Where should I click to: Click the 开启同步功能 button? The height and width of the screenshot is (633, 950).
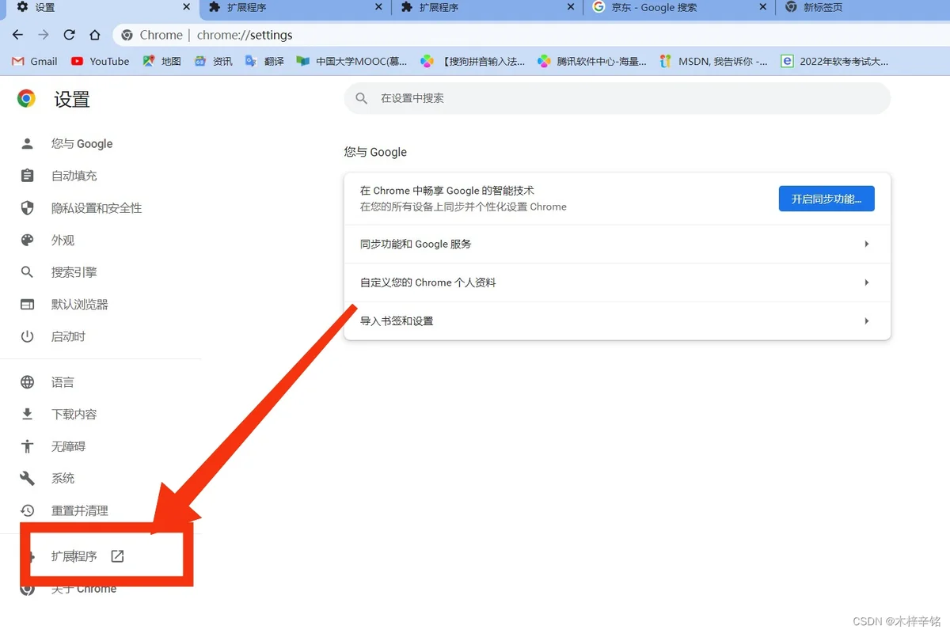tap(826, 199)
